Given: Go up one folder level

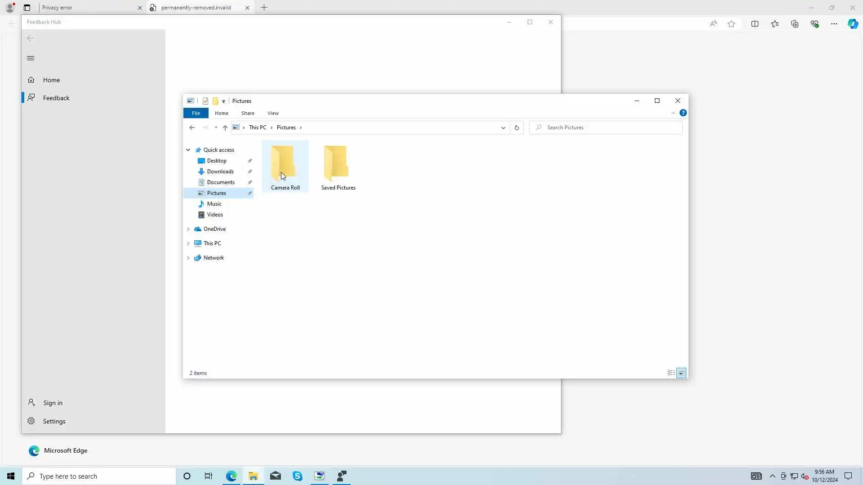Looking at the screenshot, I should click(225, 128).
